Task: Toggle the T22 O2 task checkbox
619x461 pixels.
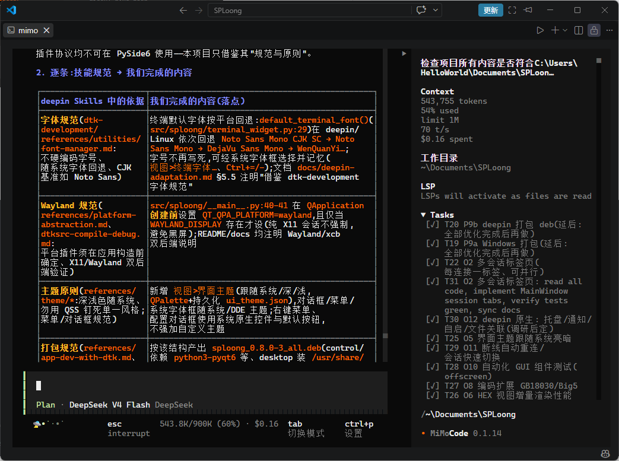Action: [433, 262]
